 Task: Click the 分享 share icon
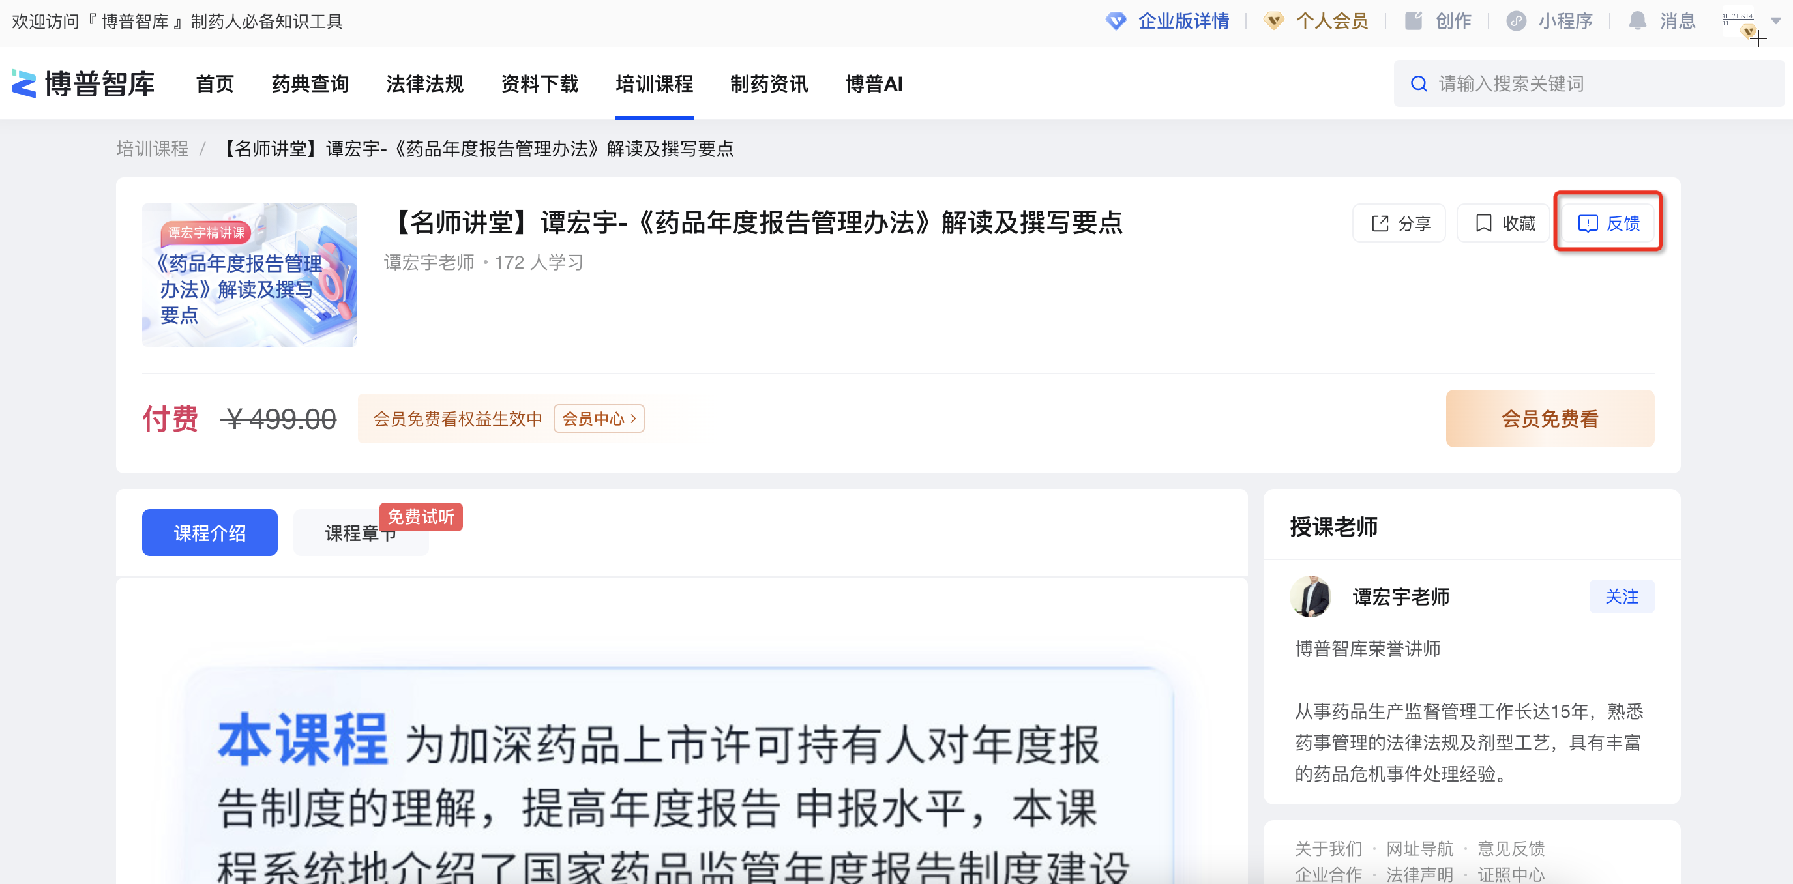click(1380, 224)
